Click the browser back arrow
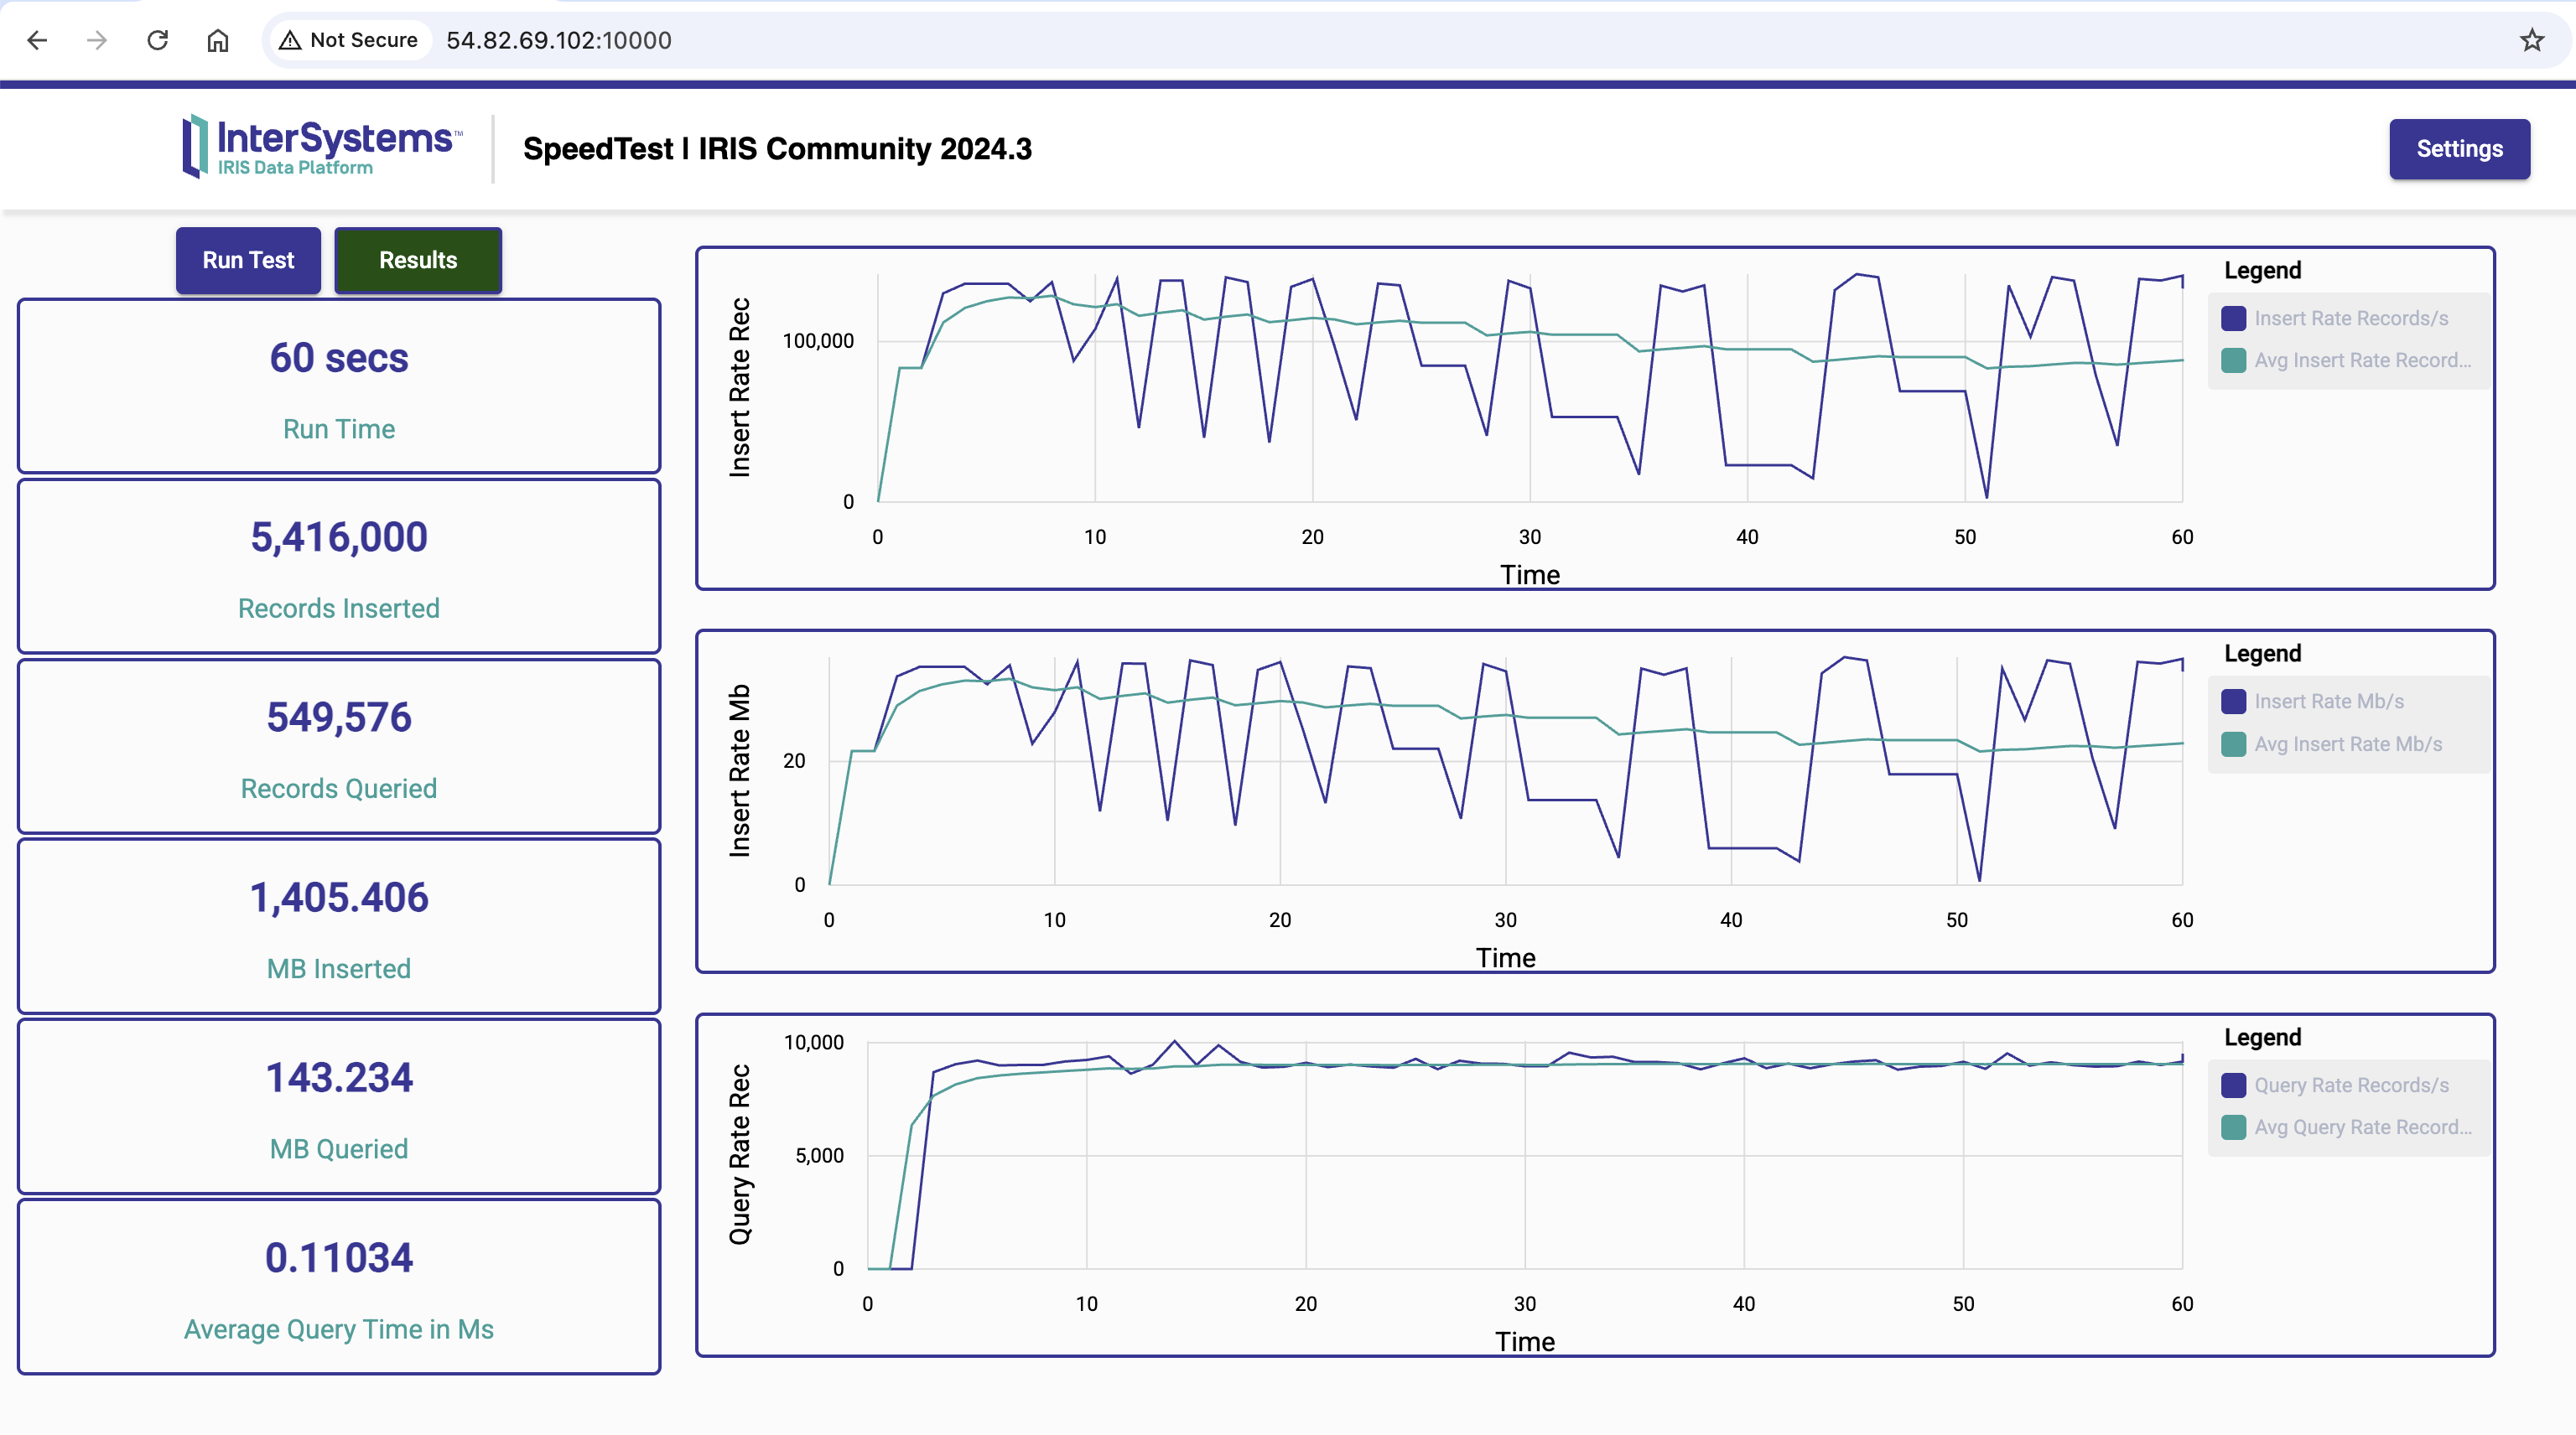 pyautogui.click(x=37, y=40)
